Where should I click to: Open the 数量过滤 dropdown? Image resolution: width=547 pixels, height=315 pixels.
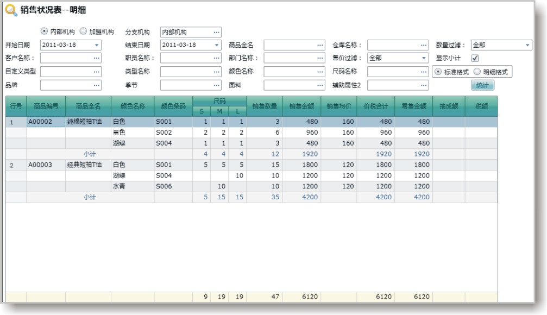click(527, 45)
